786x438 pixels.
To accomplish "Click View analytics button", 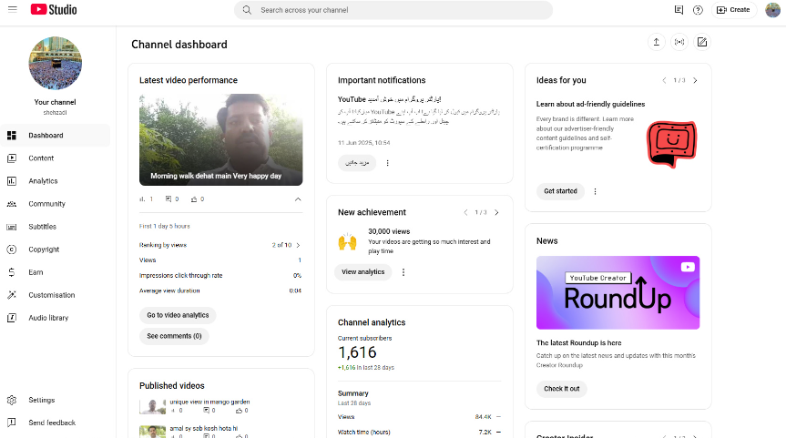I will click(362, 272).
